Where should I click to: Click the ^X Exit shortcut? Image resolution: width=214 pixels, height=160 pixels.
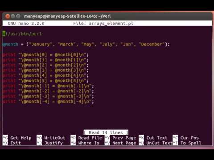click(12, 143)
